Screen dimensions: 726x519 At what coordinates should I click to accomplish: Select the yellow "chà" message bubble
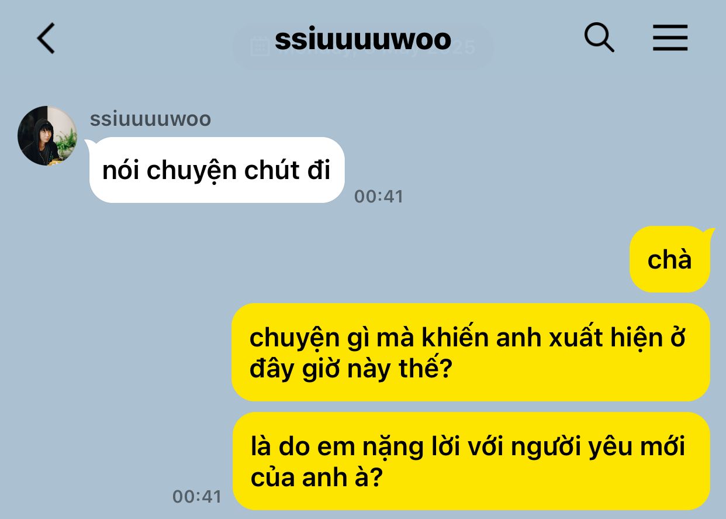coord(670,259)
